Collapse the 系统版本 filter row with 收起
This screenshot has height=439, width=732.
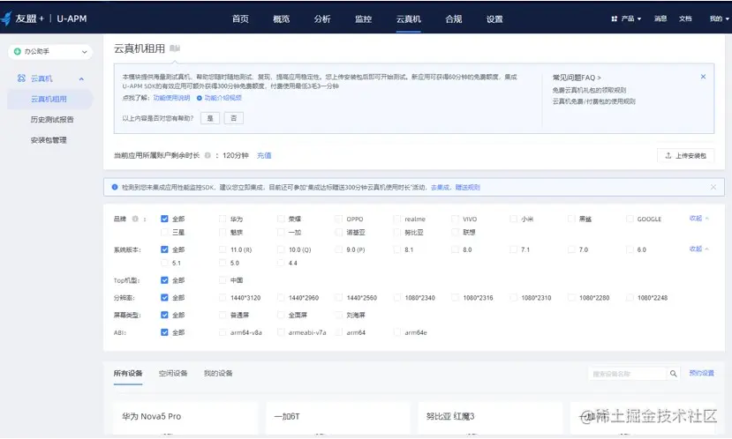698,249
